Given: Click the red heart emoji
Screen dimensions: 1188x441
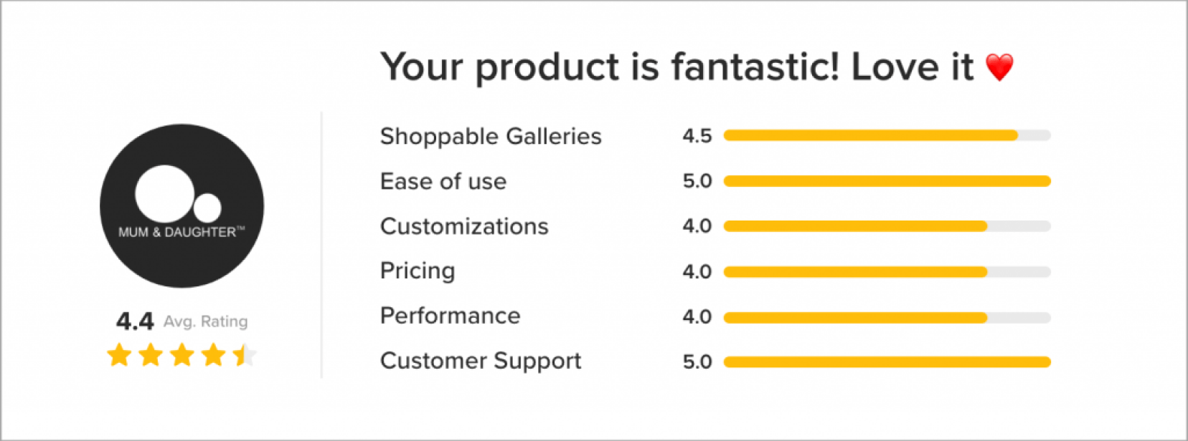Looking at the screenshot, I should click(999, 67).
